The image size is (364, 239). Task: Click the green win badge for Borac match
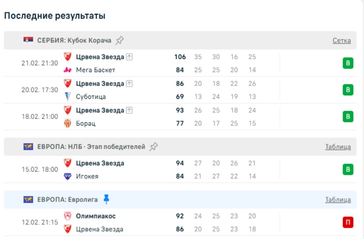[348, 117]
